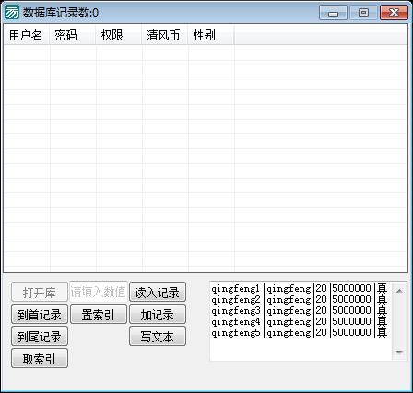Click the disabled 打开库 button
This screenshot has height=393, width=413.
point(40,292)
